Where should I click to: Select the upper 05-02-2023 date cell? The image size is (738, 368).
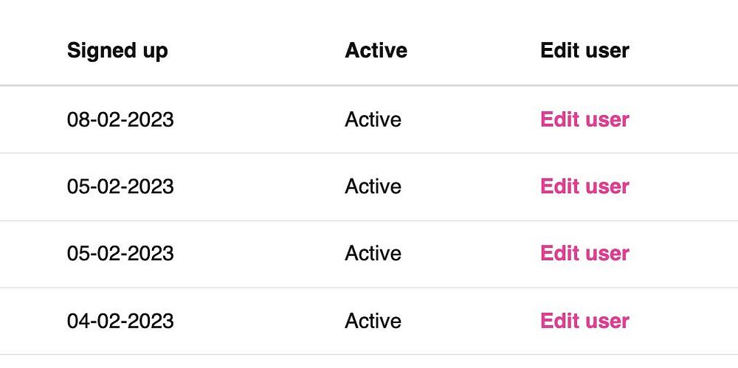(120, 187)
